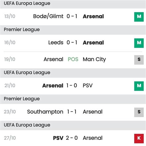Select the 2 - 0 score of PSV match
The image size is (146, 146).
pyautogui.click(x=72, y=138)
